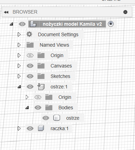Click the root component icon beside nożyczki model

coord(33,24)
